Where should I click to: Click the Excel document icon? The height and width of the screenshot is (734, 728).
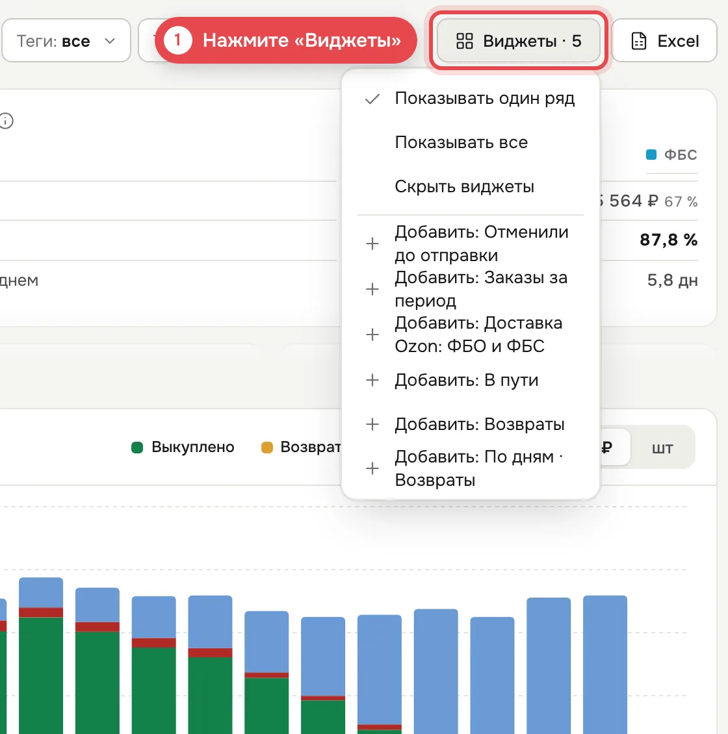[638, 41]
